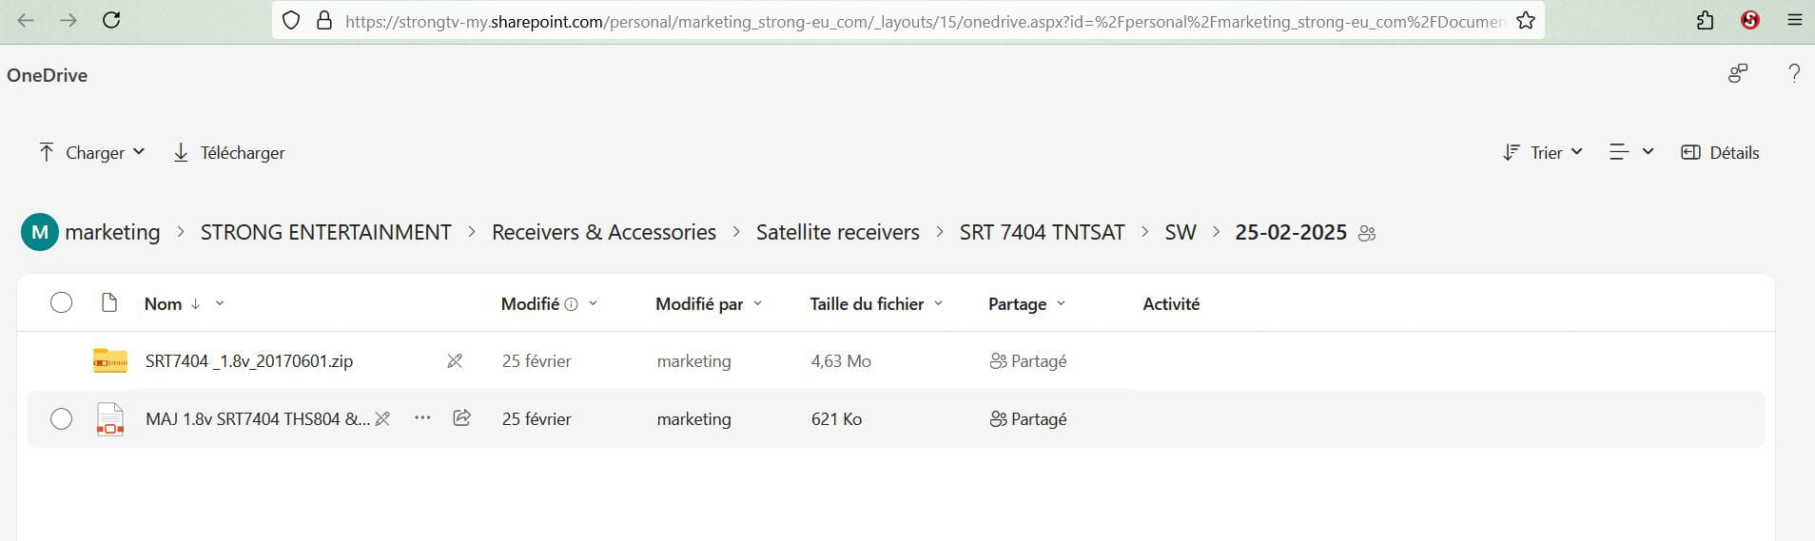Open the Modifié par column dropdown chevron

[x=758, y=303]
